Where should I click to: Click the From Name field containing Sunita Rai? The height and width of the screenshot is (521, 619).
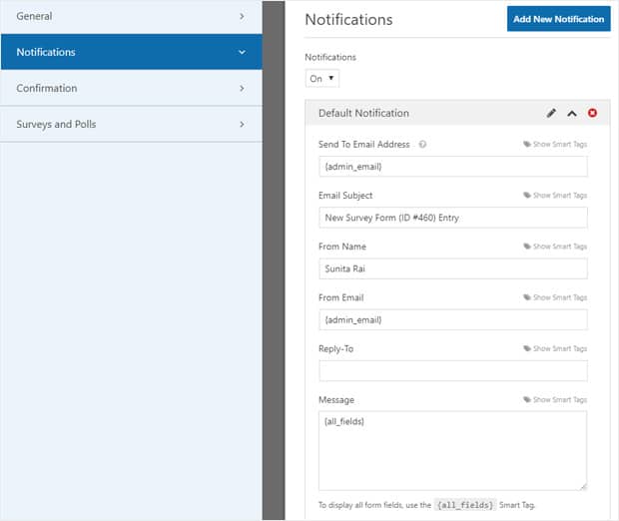click(x=453, y=268)
